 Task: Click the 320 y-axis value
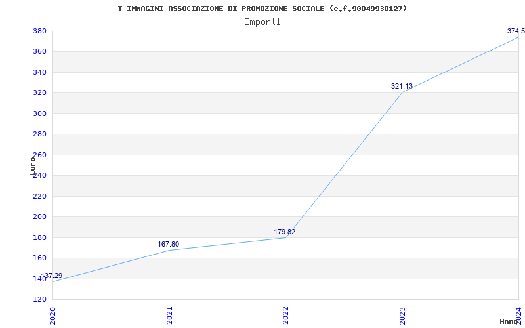point(39,93)
